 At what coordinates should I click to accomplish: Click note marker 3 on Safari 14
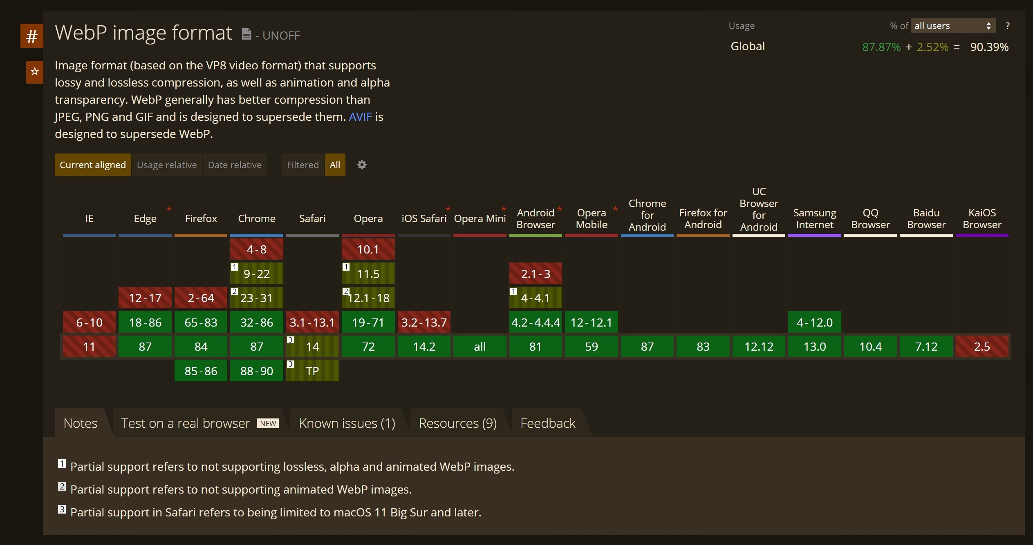click(290, 340)
